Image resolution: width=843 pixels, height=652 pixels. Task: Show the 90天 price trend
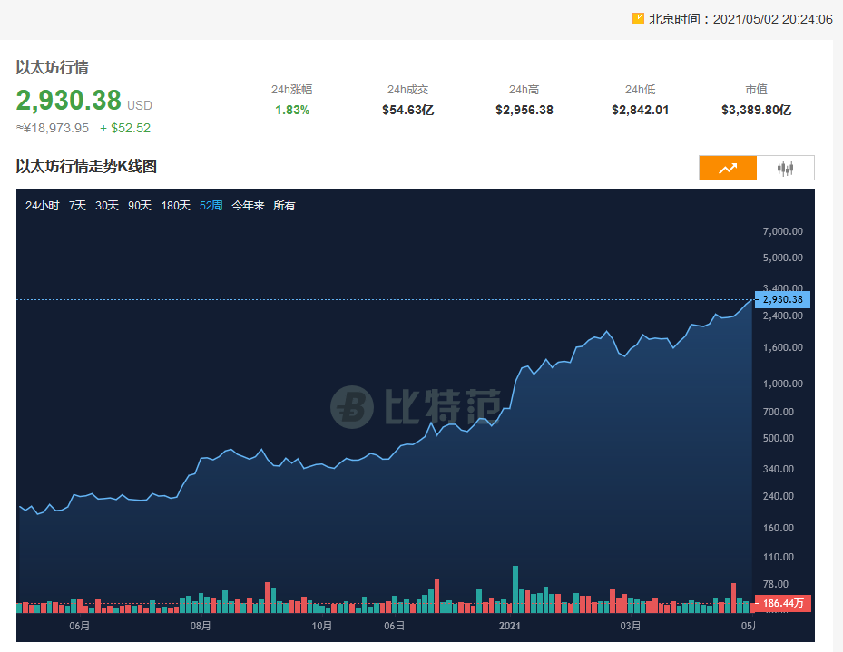(x=140, y=206)
